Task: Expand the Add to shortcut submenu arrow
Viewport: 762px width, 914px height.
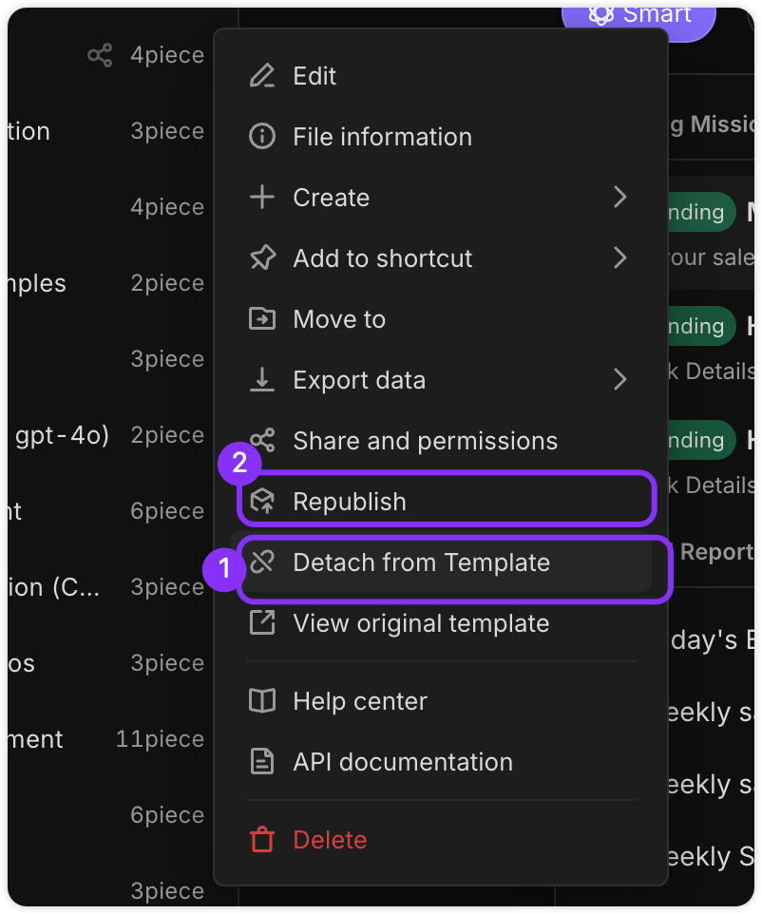Action: (620, 257)
